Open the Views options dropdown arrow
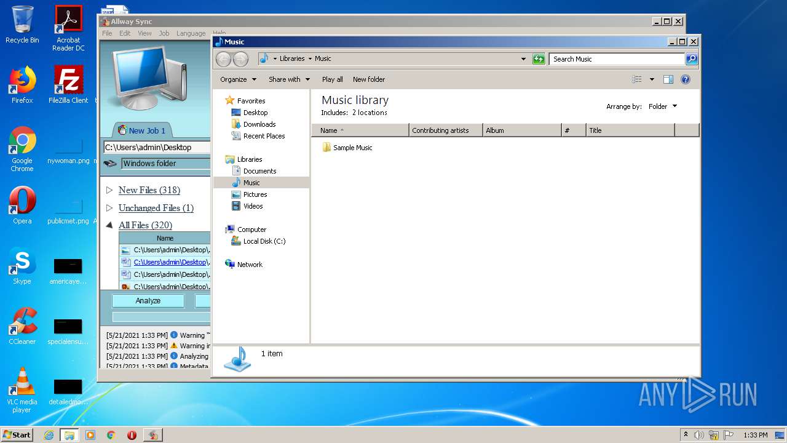The height and width of the screenshot is (443, 787). (x=652, y=79)
